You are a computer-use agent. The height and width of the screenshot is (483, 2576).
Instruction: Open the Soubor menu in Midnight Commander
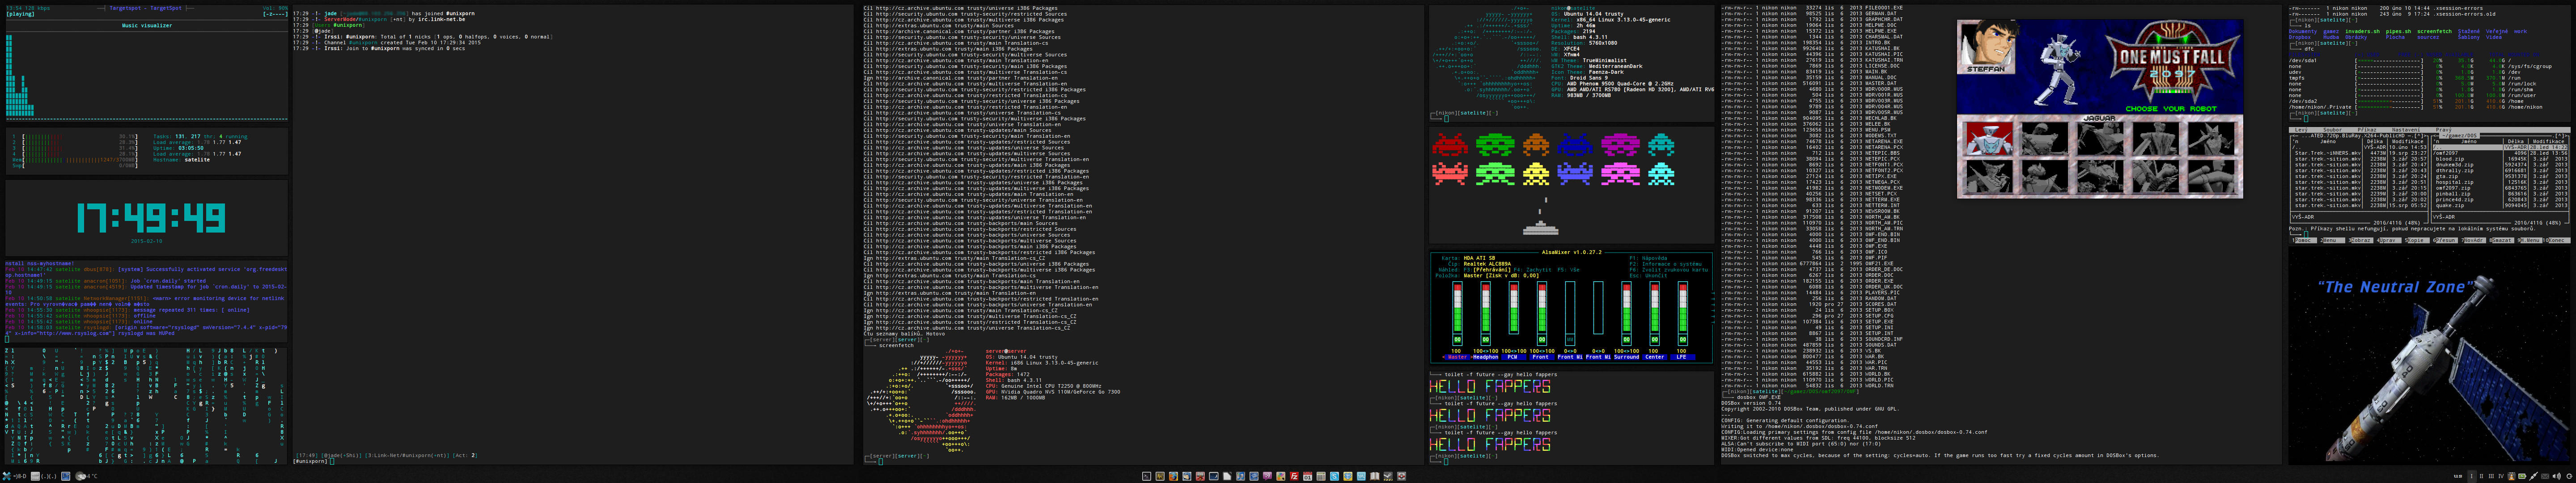[2333, 130]
